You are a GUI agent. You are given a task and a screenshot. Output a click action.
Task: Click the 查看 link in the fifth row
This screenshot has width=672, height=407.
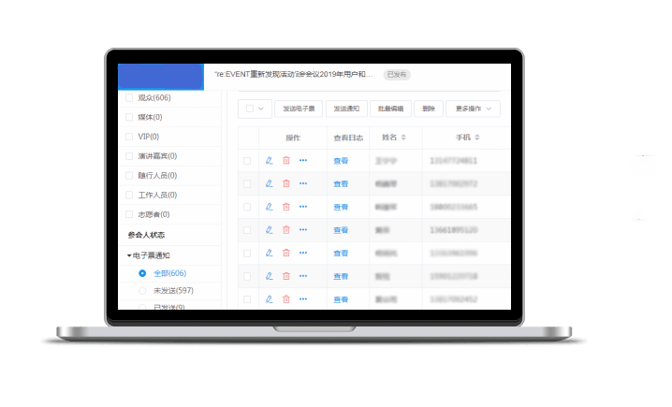341,254
